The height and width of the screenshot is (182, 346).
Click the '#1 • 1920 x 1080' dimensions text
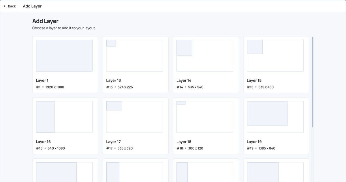50,87
